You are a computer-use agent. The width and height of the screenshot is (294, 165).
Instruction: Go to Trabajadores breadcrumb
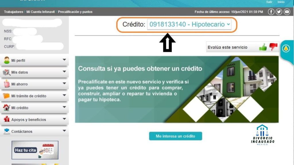pos(13,12)
